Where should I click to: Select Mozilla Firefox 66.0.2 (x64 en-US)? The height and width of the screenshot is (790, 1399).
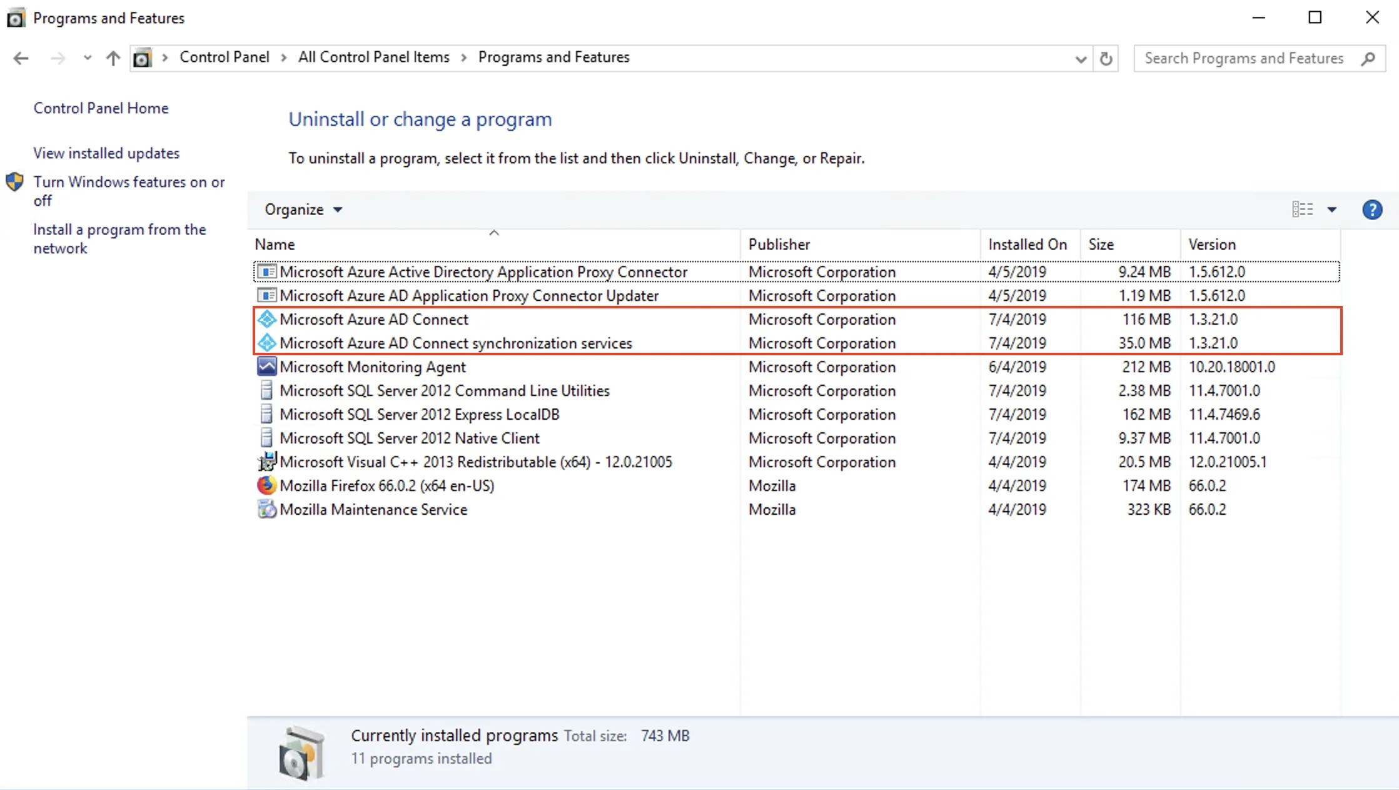(796, 486)
